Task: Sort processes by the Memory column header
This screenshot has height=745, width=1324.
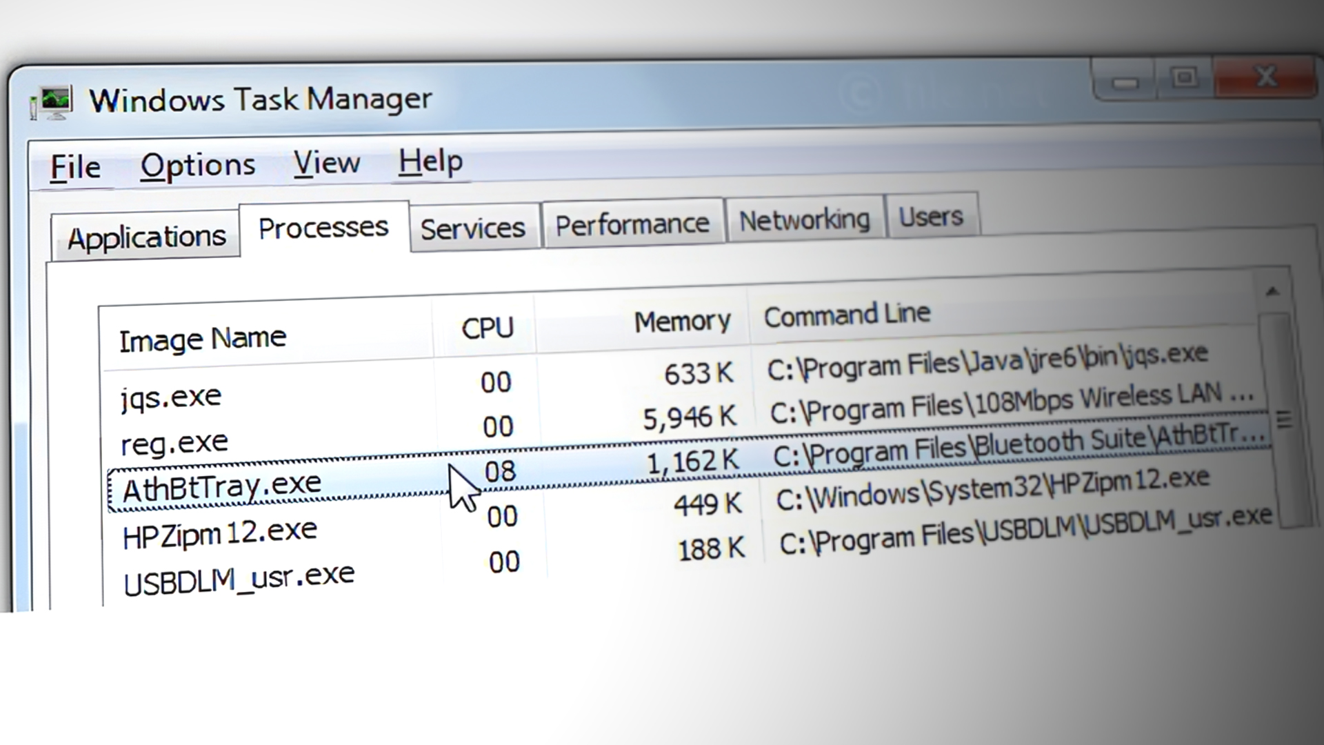Action: coord(681,321)
